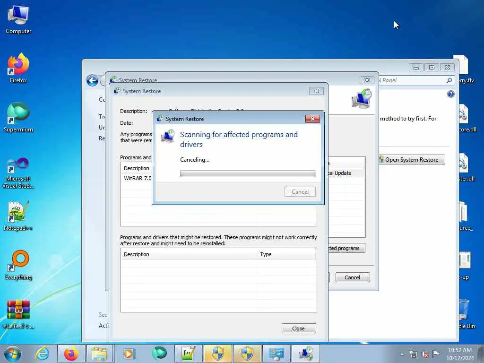Click the upper list's Description column header
484x363 pixels.
137,168
